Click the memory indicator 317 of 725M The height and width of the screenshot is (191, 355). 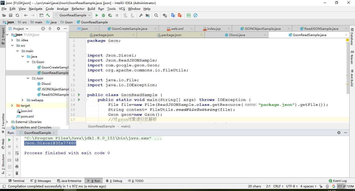coord(346,186)
